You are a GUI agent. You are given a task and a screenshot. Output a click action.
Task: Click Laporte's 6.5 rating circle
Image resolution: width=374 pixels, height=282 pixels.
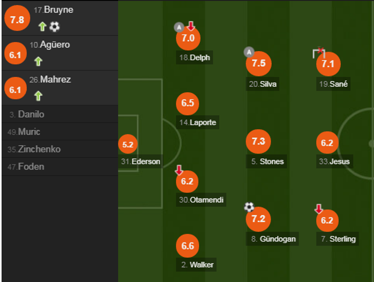click(x=187, y=103)
